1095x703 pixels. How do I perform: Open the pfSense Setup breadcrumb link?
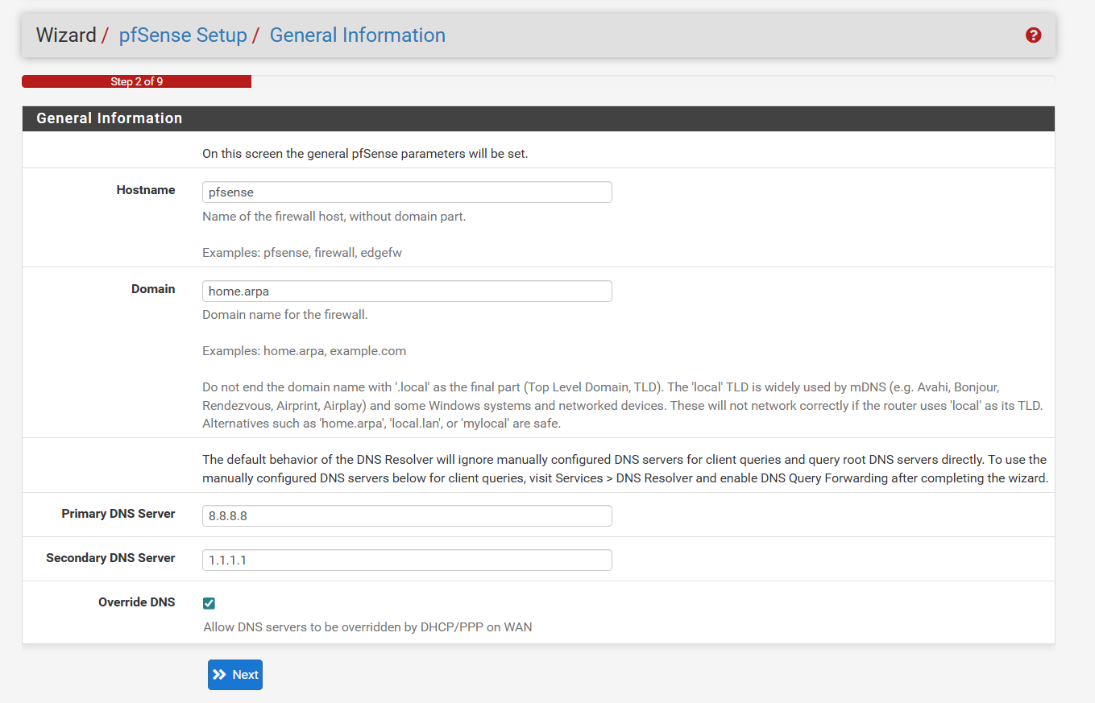183,35
